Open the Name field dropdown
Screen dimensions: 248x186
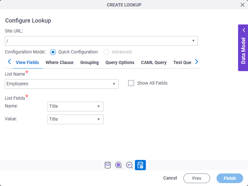pyautogui.click(x=75, y=107)
